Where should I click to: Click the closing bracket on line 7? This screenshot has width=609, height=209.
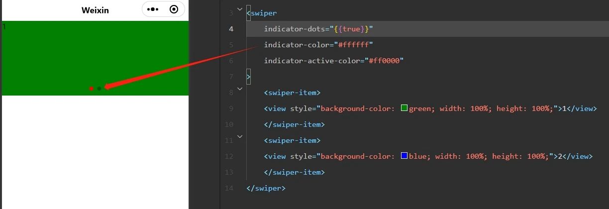pyautogui.click(x=249, y=77)
